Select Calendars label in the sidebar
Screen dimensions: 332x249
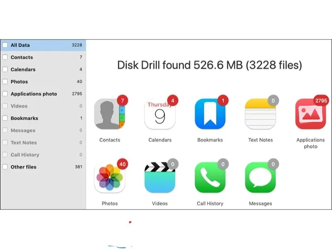[23, 69]
